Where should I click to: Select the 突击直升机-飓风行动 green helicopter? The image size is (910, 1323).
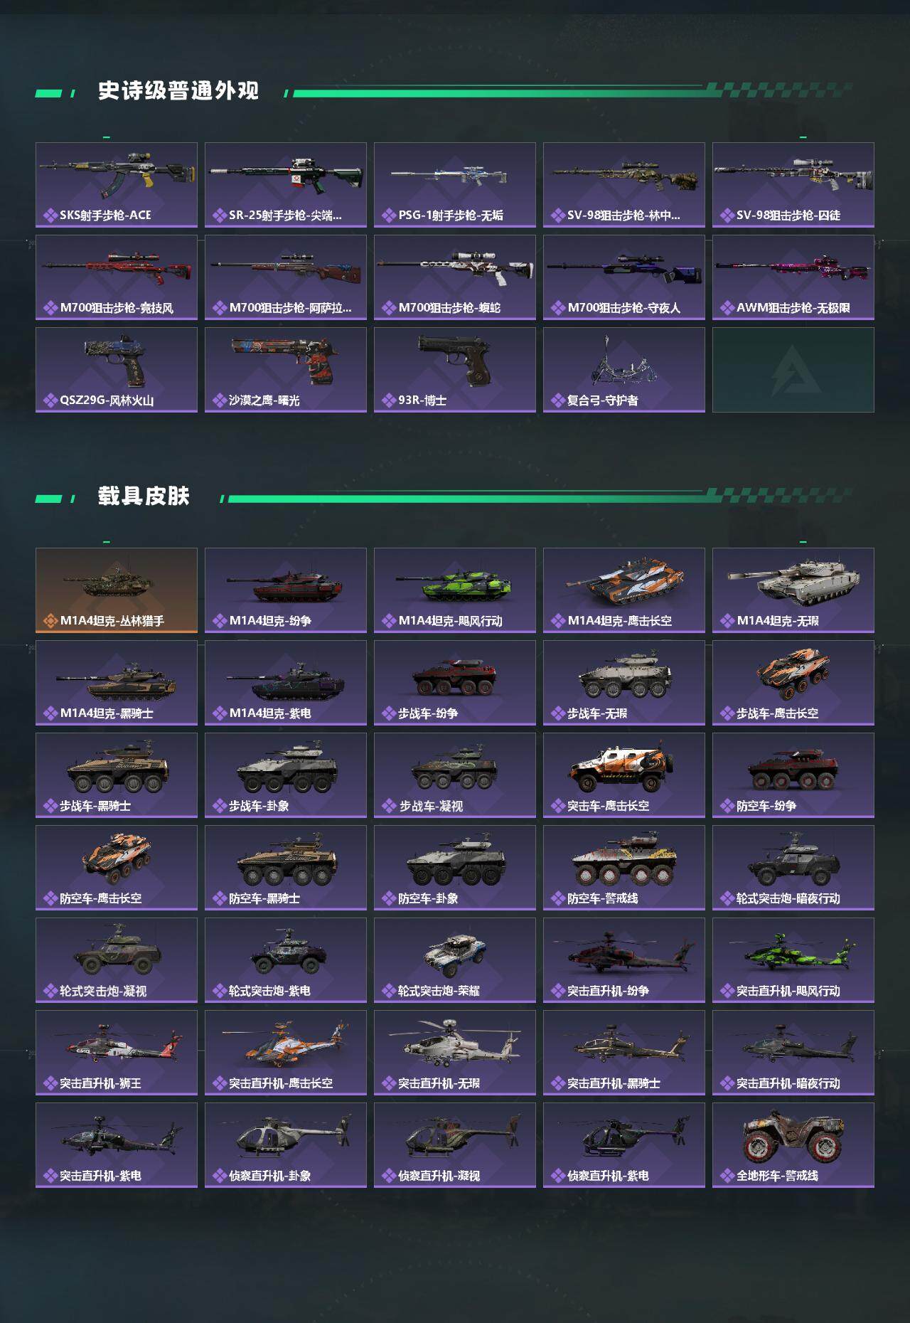pyautogui.click(x=793, y=960)
